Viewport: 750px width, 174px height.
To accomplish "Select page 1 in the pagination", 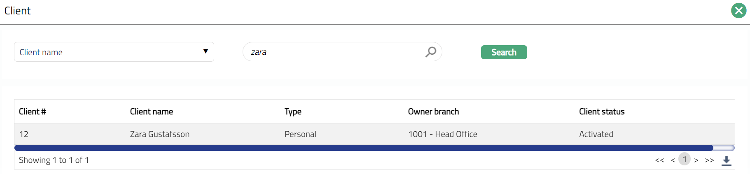I will pos(685,159).
